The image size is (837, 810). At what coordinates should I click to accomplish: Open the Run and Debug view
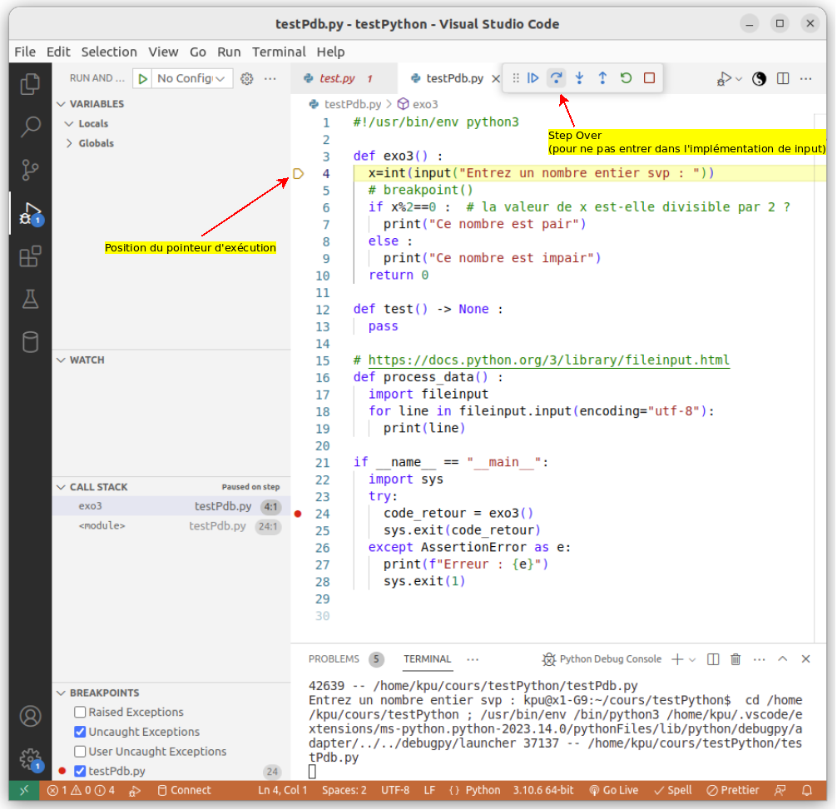click(30, 214)
